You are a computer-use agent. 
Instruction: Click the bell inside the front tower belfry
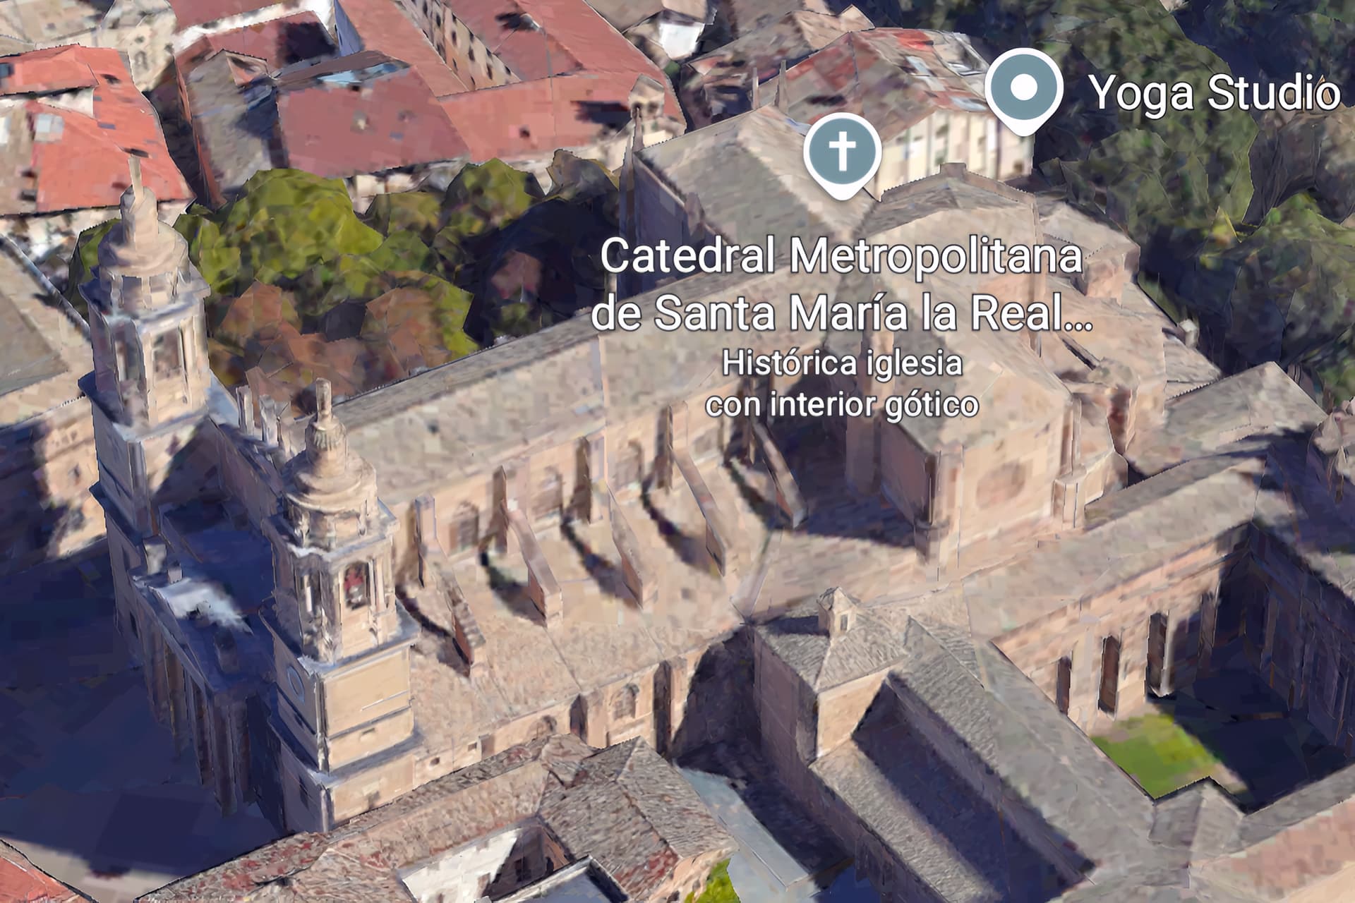[x=356, y=586]
